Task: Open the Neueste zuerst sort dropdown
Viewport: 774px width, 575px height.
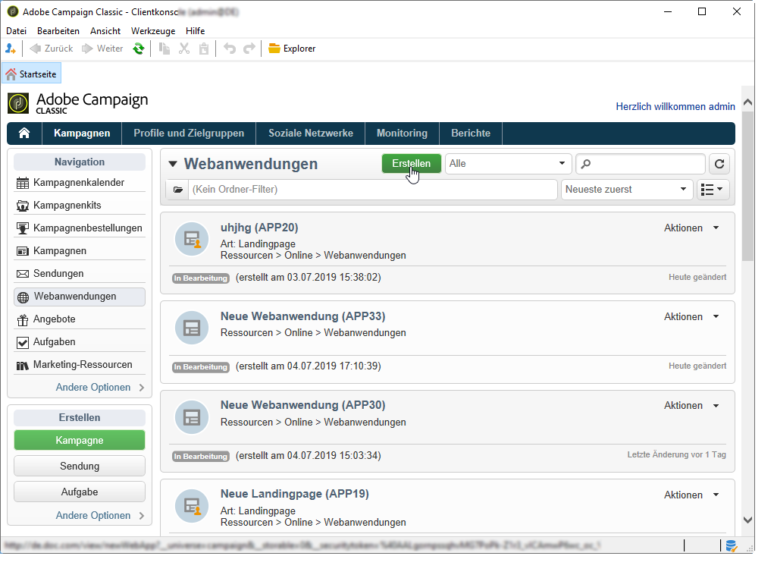Action: click(x=626, y=190)
